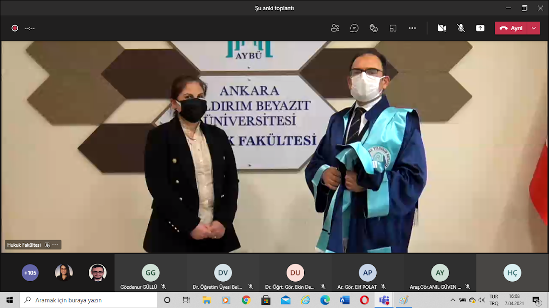
Task: Open more options for Hukuk Fakültesi video
Action: click(55, 245)
